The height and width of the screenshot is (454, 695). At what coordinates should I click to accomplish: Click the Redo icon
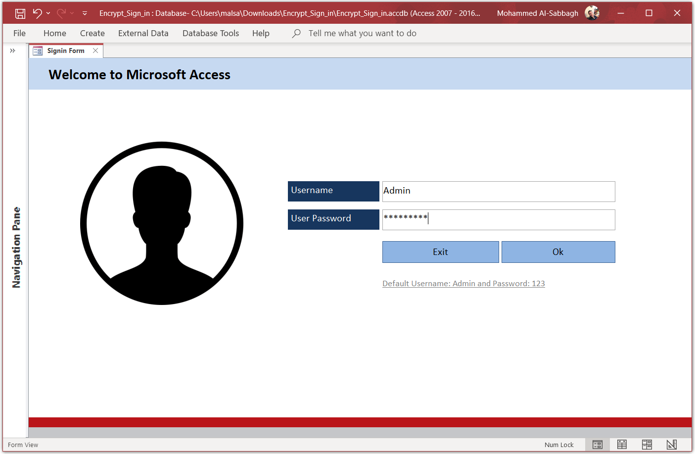tap(61, 13)
